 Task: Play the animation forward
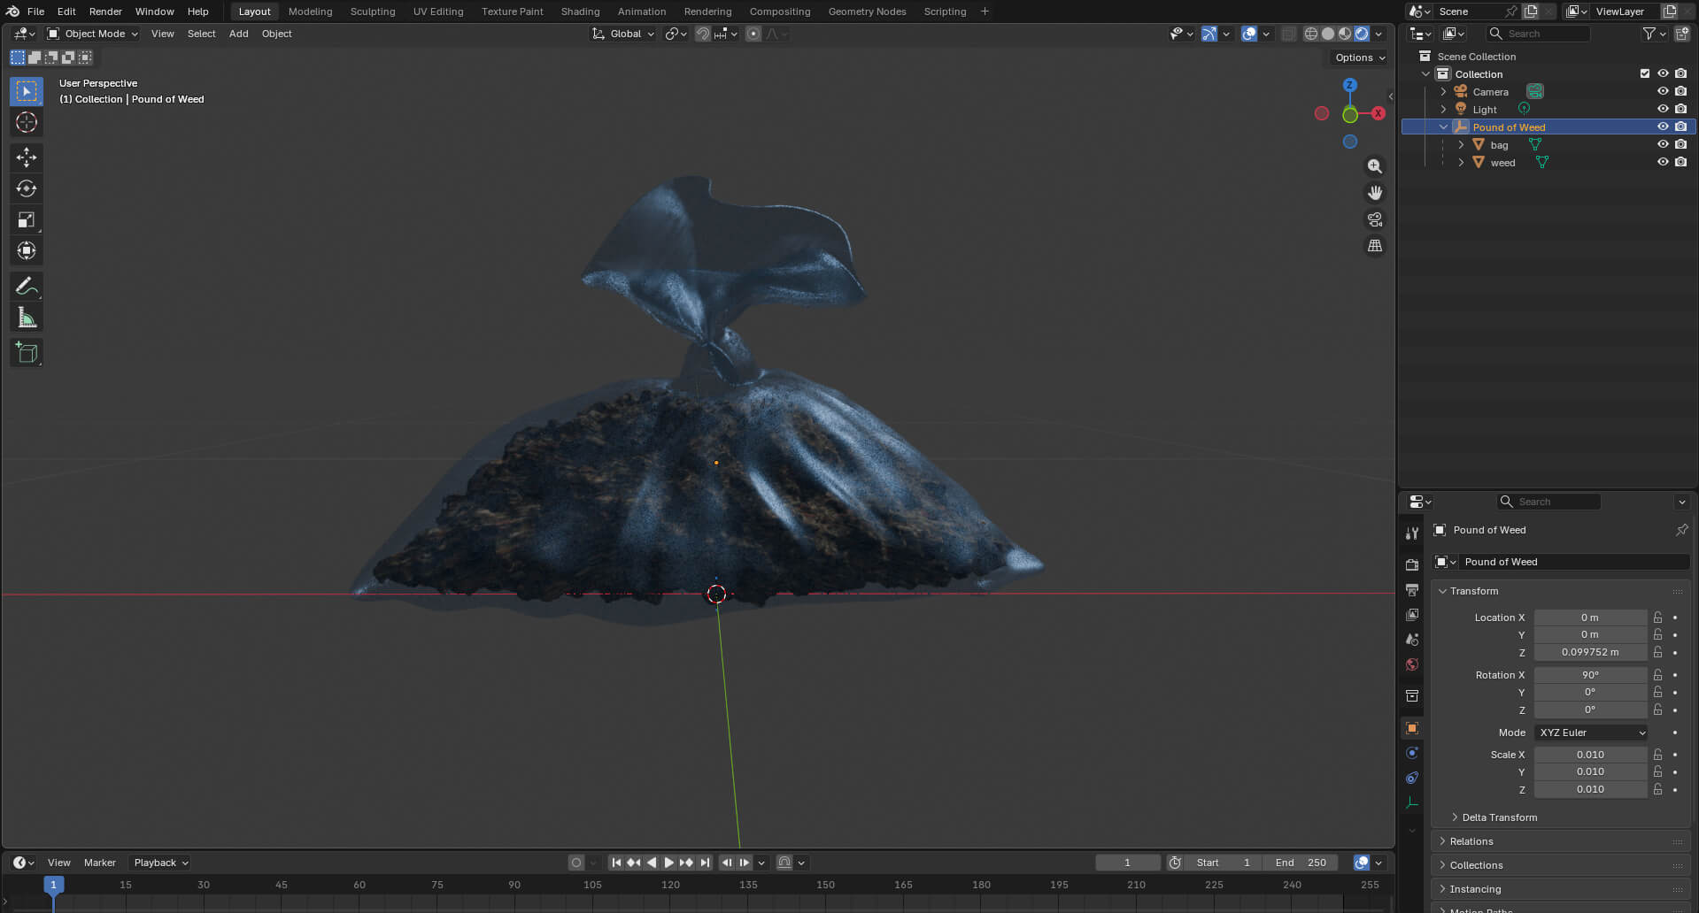coord(669,863)
